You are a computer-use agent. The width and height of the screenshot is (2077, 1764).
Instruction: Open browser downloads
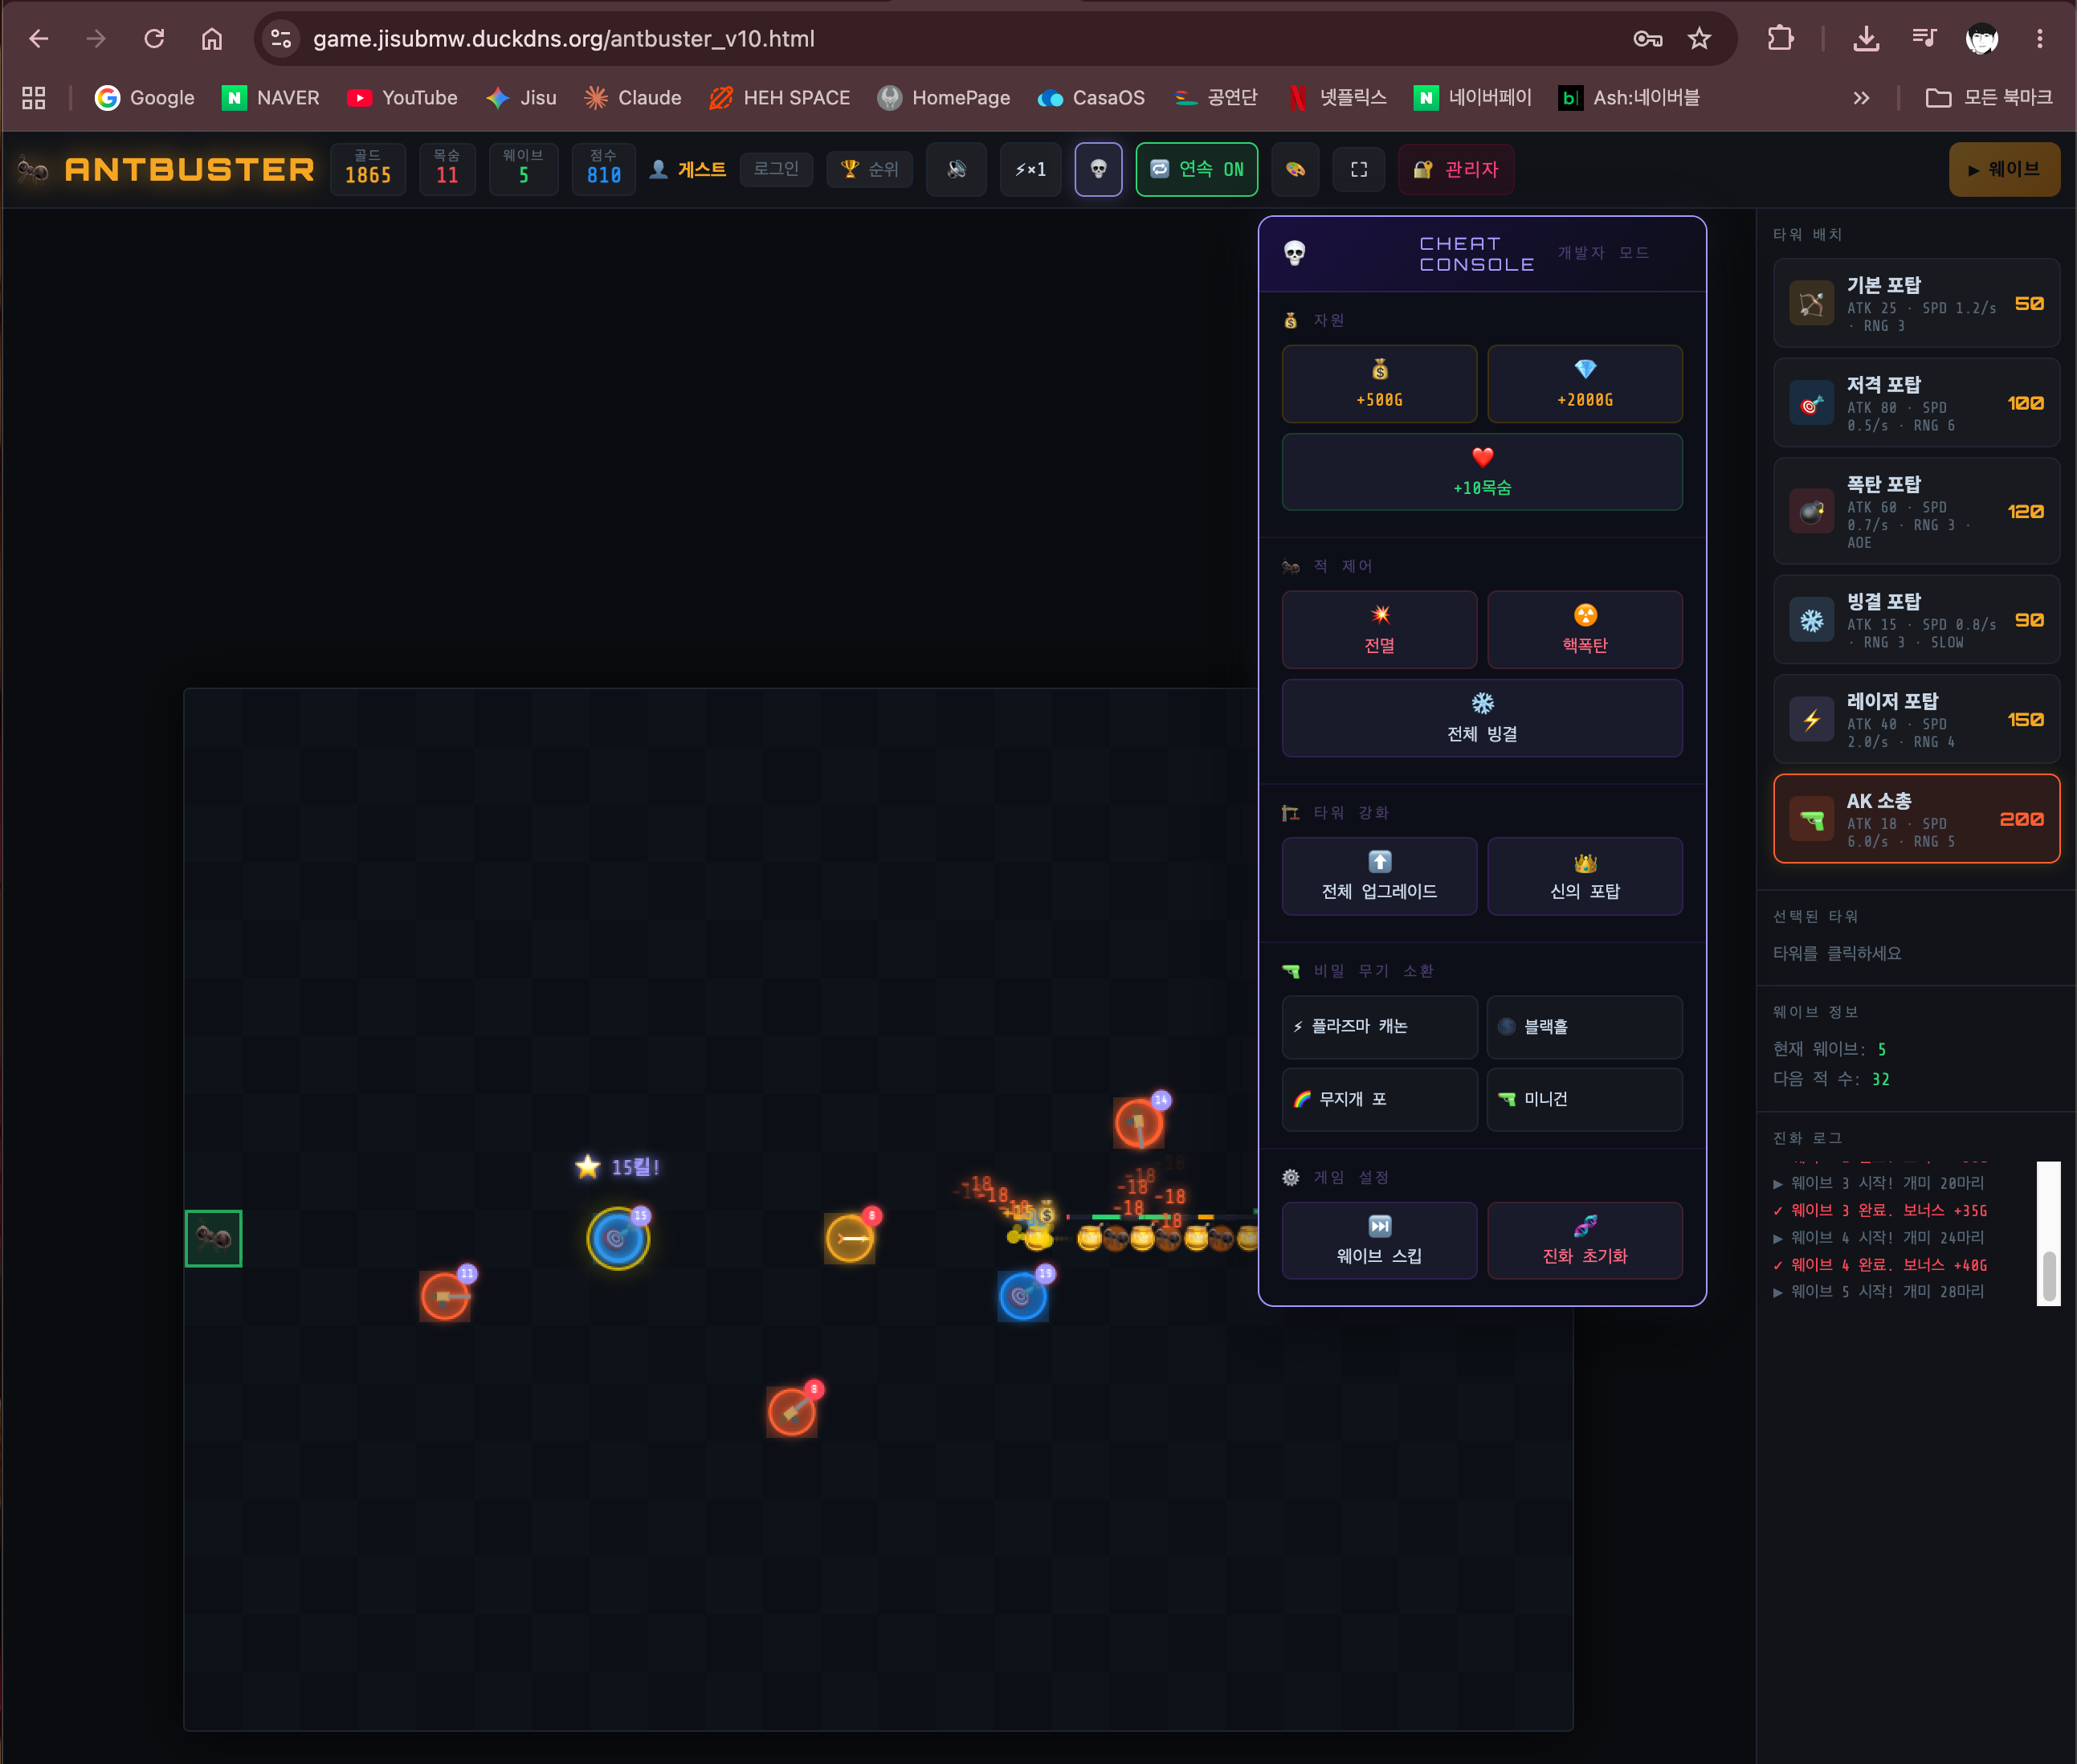click(1866, 39)
